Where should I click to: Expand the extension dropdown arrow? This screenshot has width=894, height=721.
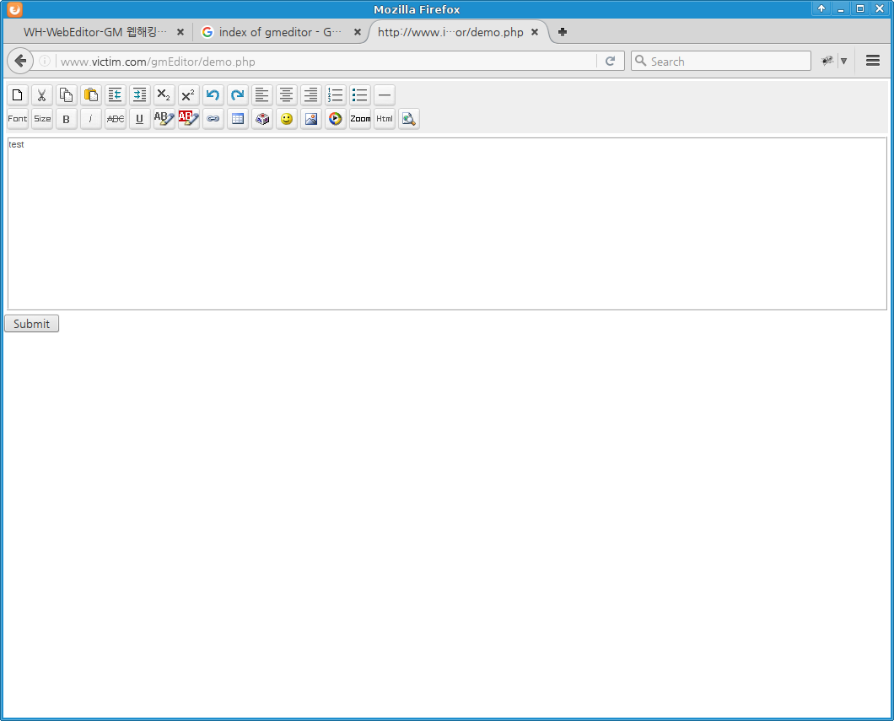coord(844,61)
